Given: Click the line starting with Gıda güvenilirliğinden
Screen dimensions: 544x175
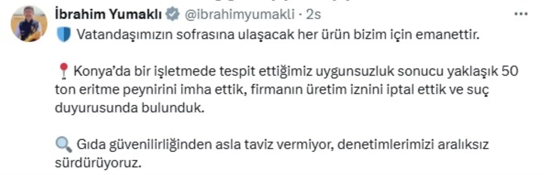Looking at the screenshot, I should click(283, 145).
